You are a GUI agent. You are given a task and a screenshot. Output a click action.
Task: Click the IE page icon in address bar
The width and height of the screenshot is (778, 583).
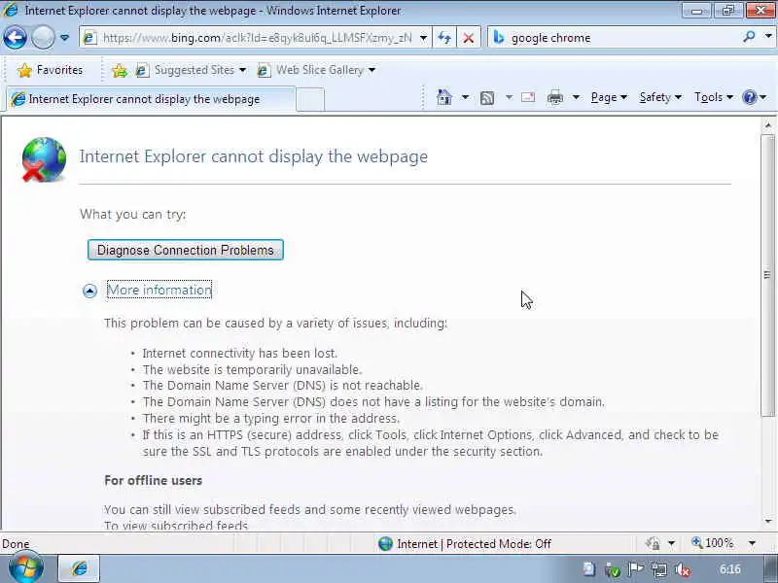[89, 38]
